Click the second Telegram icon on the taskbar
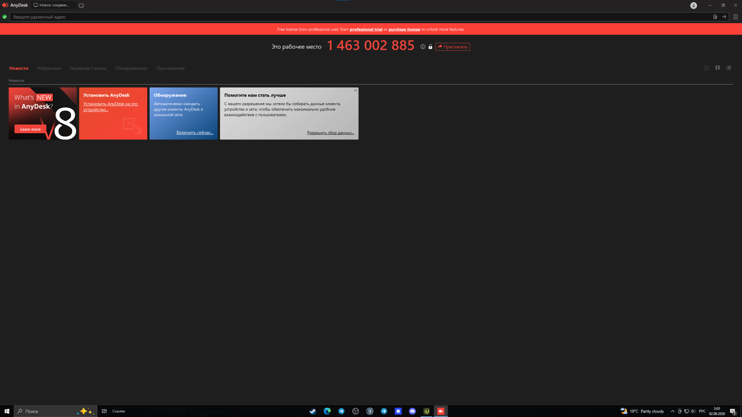 pyautogui.click(x=384, y=411)
